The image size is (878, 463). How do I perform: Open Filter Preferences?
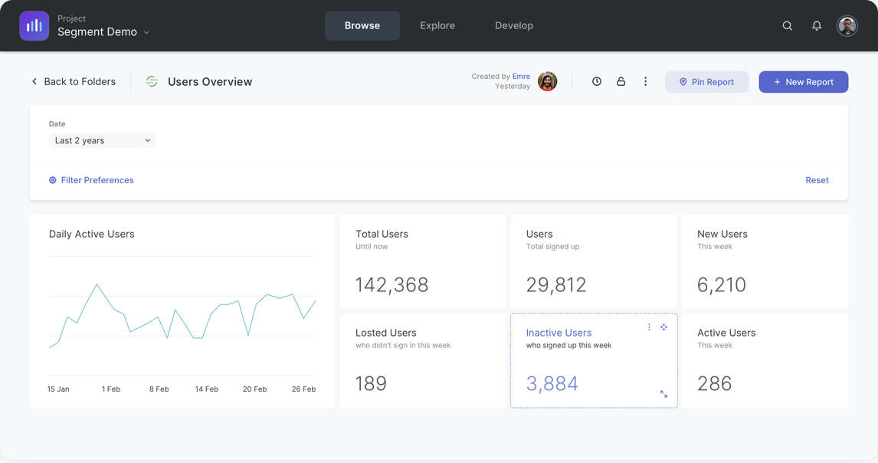coord(91,180)
